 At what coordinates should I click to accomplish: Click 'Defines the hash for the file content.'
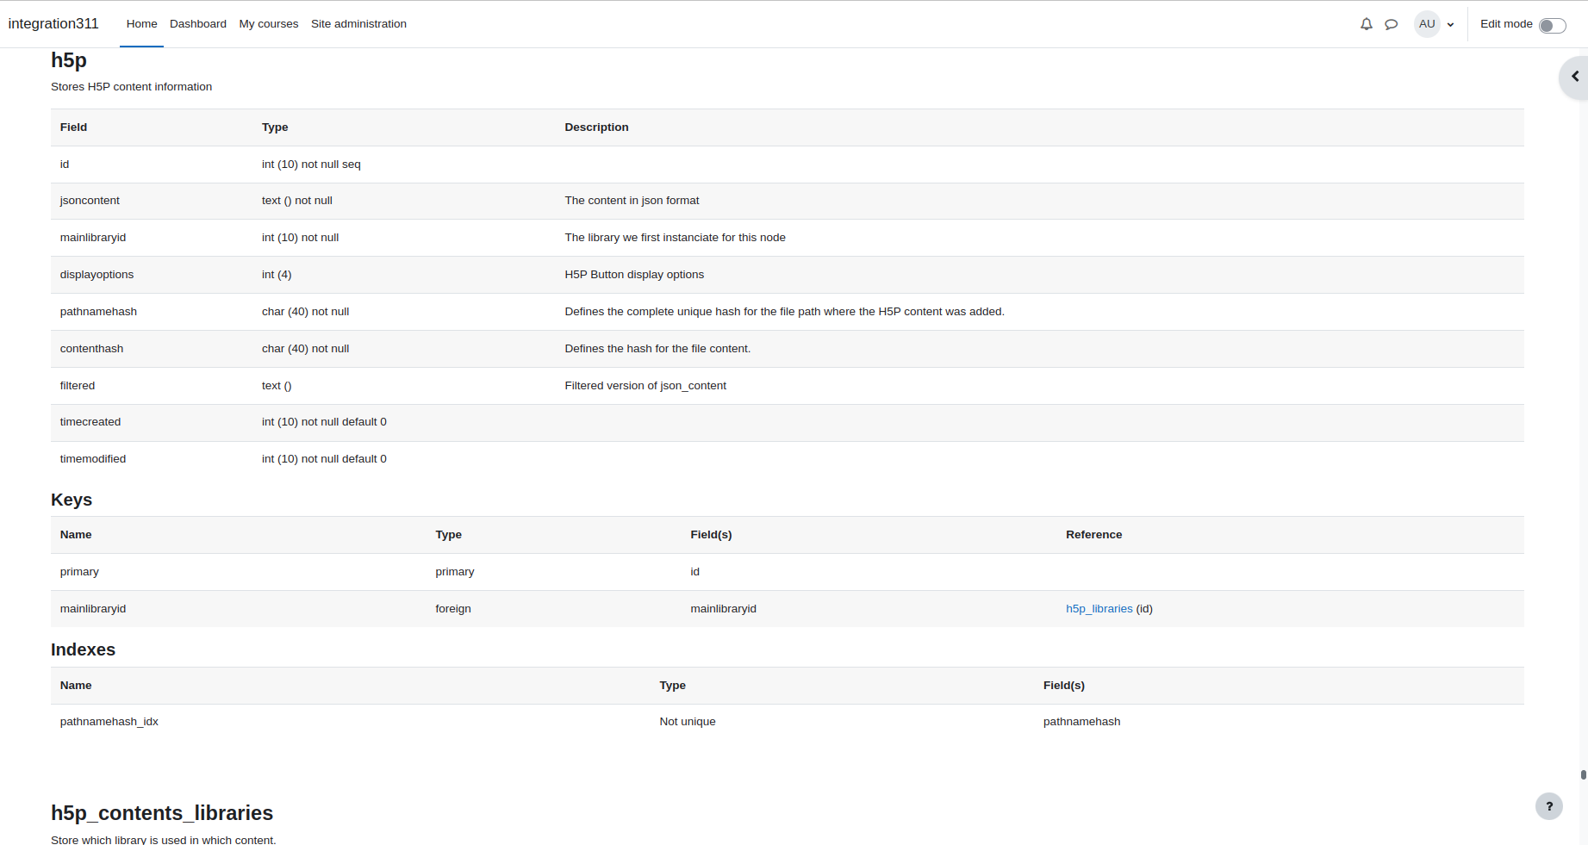pos(657,349)
